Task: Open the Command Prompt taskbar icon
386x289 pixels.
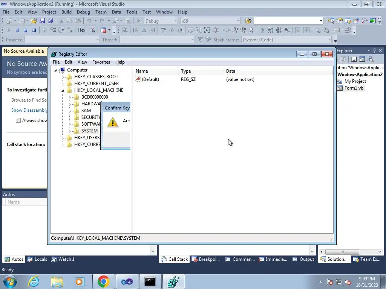Action: (150, 281)
